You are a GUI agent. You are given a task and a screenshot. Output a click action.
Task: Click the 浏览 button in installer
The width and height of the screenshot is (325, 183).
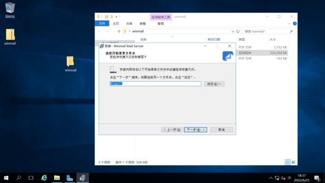tap(214, 84)
